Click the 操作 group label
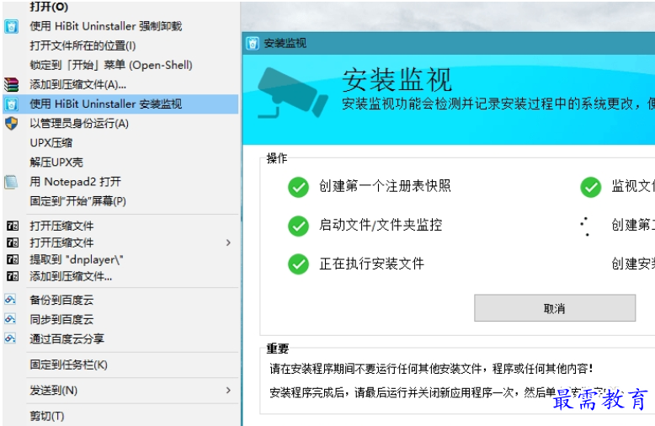The image size is (655, 426). tap(277, 158)
